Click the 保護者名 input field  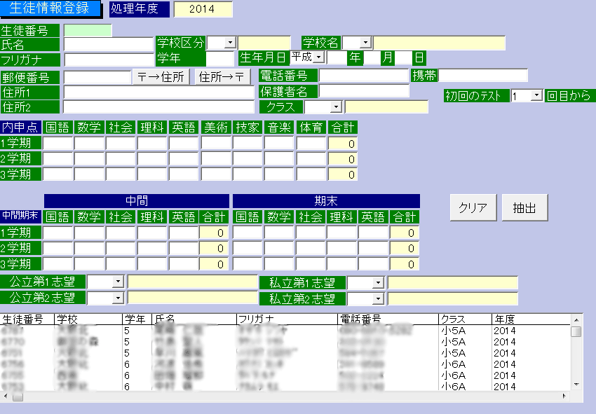pyautogui.click(x=363, y=91)
